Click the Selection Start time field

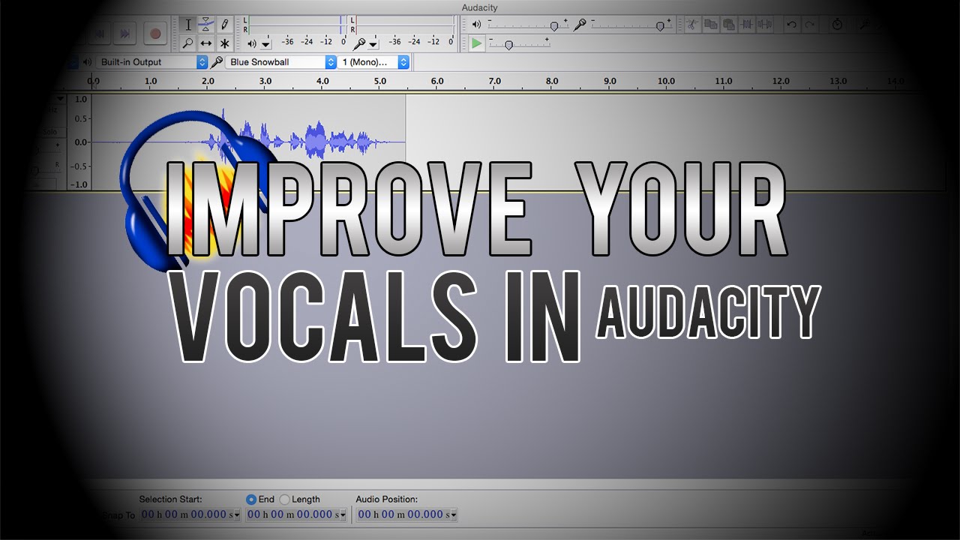[x=190, y=514]
